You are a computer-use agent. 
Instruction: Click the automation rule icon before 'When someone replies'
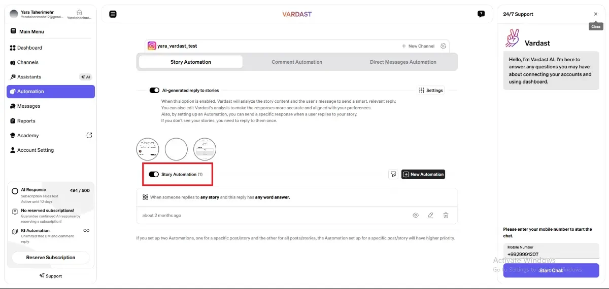(145, 197)
